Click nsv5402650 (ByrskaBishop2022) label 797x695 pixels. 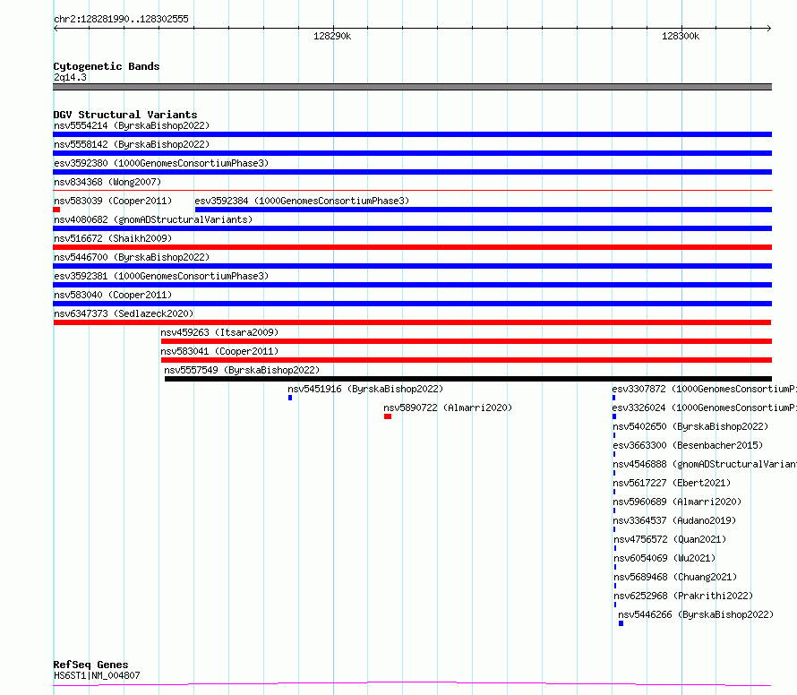(690, 426)
